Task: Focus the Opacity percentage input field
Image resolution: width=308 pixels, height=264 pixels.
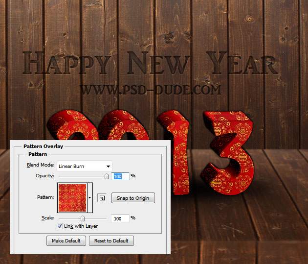Action: pyautogui.click(x=120, y=176)
